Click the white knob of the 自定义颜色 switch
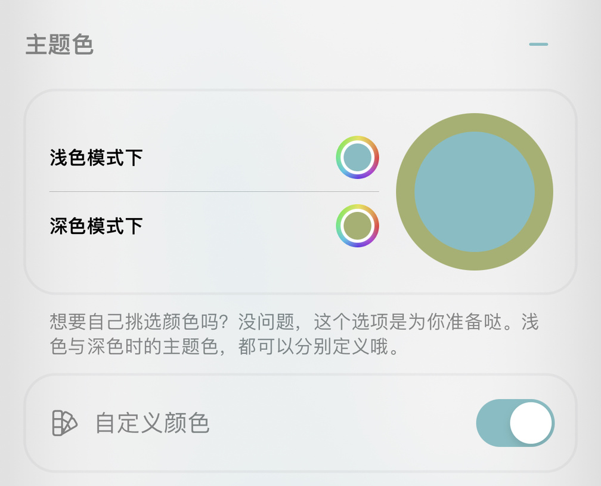Viewport: 601px width, 486px height. 531,423
